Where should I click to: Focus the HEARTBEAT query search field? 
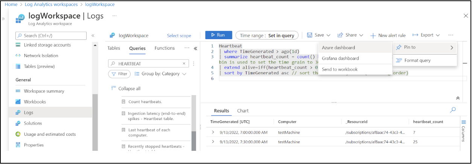click(148, 64)
